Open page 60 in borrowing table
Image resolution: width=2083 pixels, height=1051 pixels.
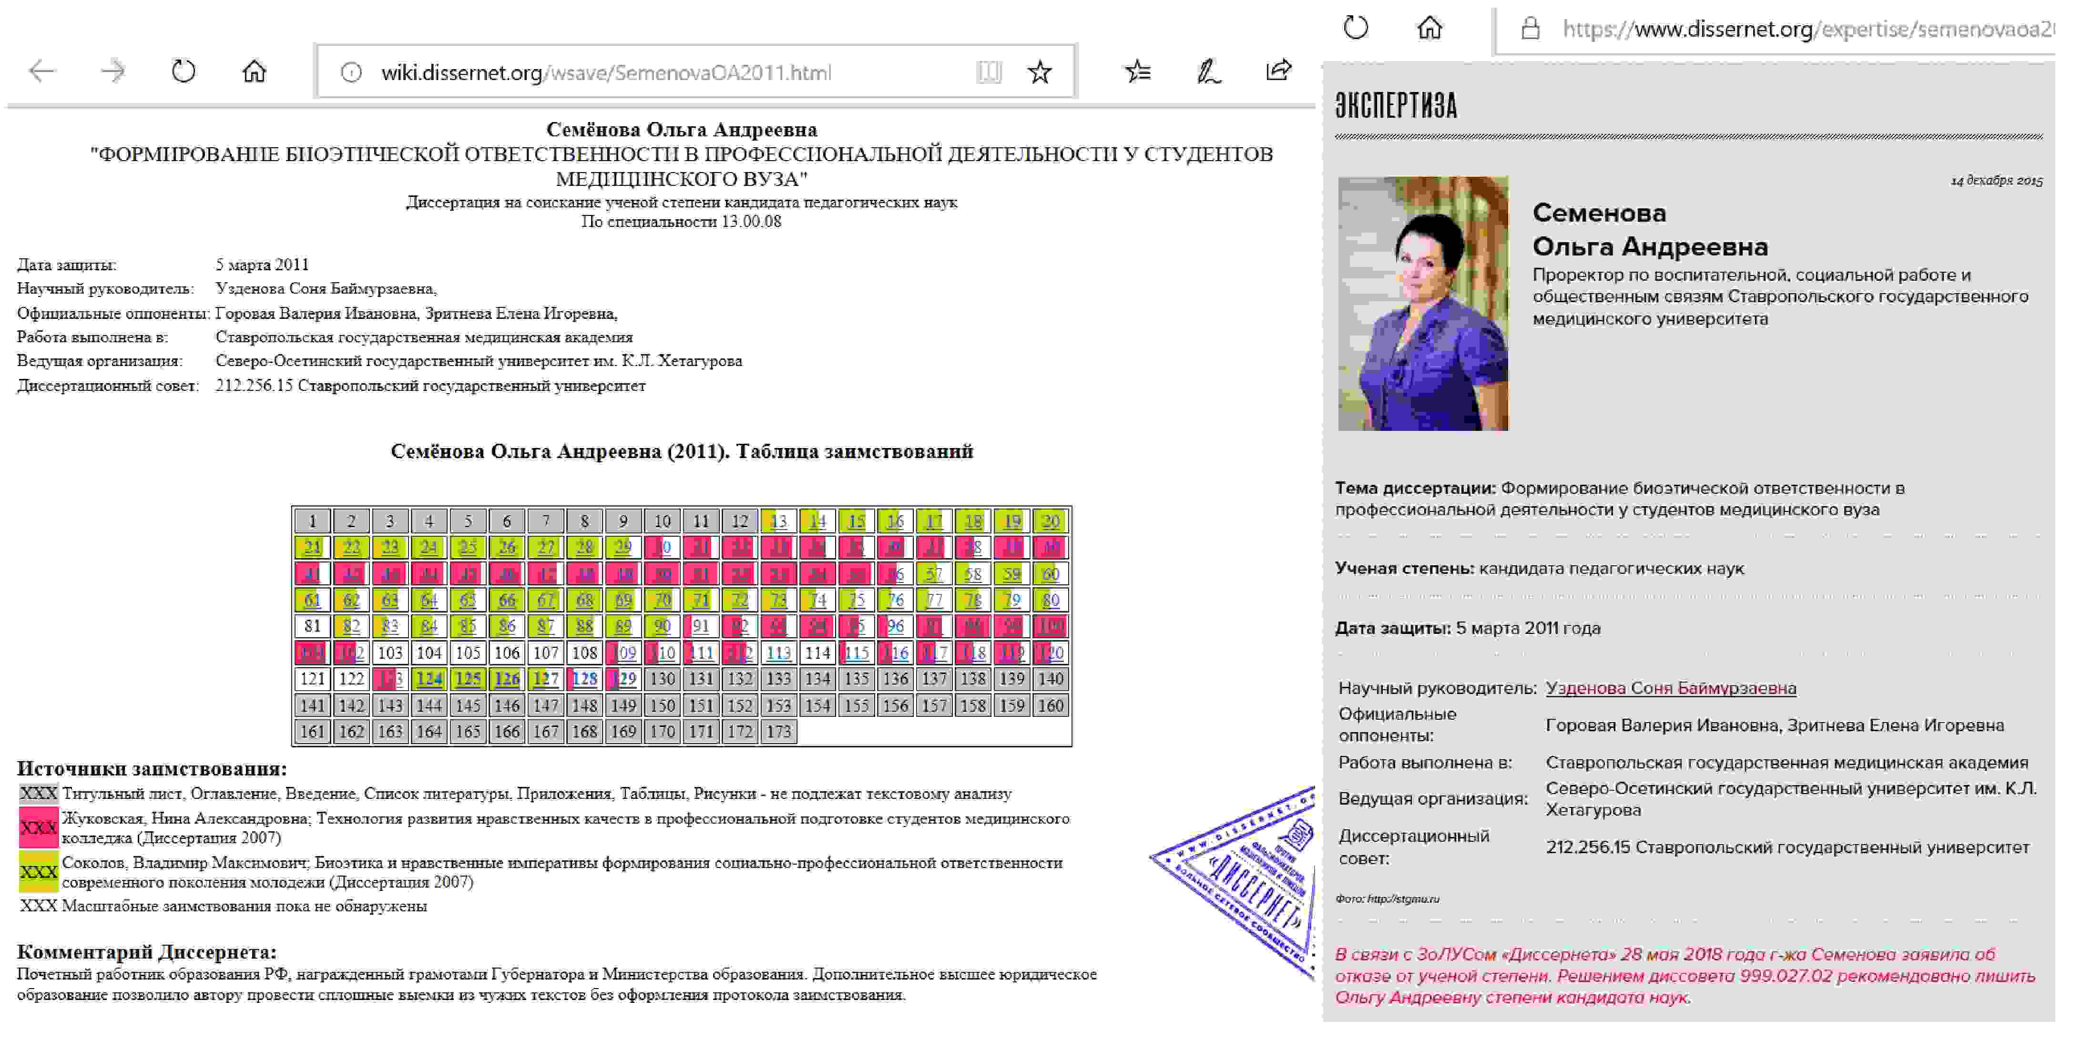1051,574
